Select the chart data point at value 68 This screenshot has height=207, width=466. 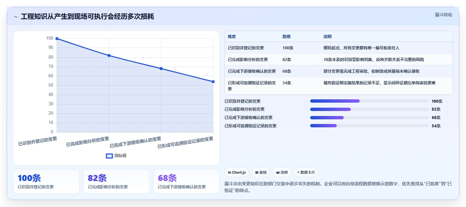pos(161,69)
